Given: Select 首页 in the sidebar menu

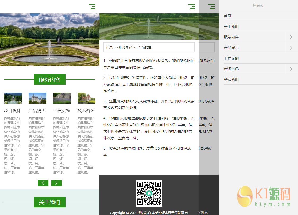Looking at the screenshot, I should coord(227,16).
